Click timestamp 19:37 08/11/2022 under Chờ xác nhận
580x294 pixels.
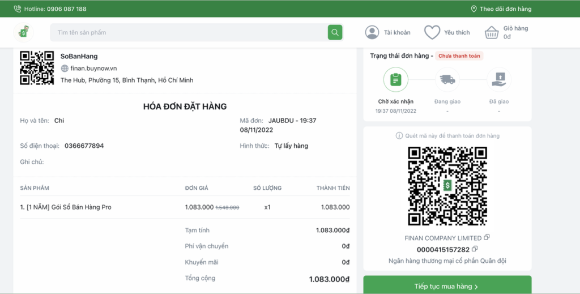396,111
